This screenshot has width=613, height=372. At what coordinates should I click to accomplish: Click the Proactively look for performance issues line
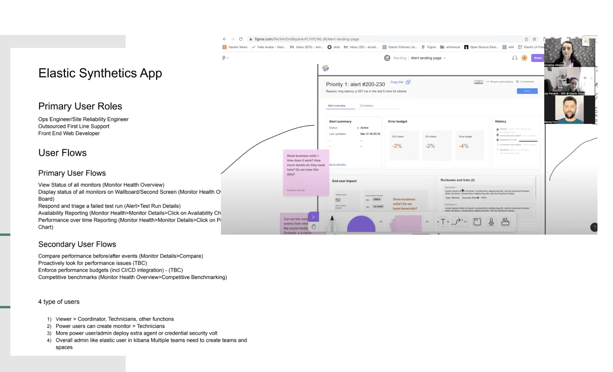point(93,263)
